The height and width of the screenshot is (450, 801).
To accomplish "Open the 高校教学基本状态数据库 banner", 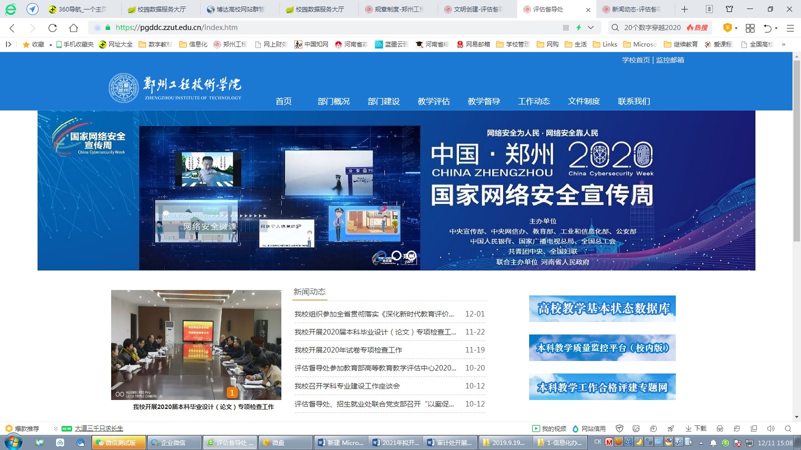I will pyautogui.click(x=602, y=308).
